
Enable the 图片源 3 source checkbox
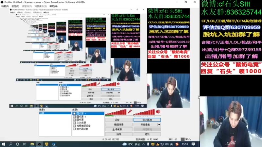[75, 113]
